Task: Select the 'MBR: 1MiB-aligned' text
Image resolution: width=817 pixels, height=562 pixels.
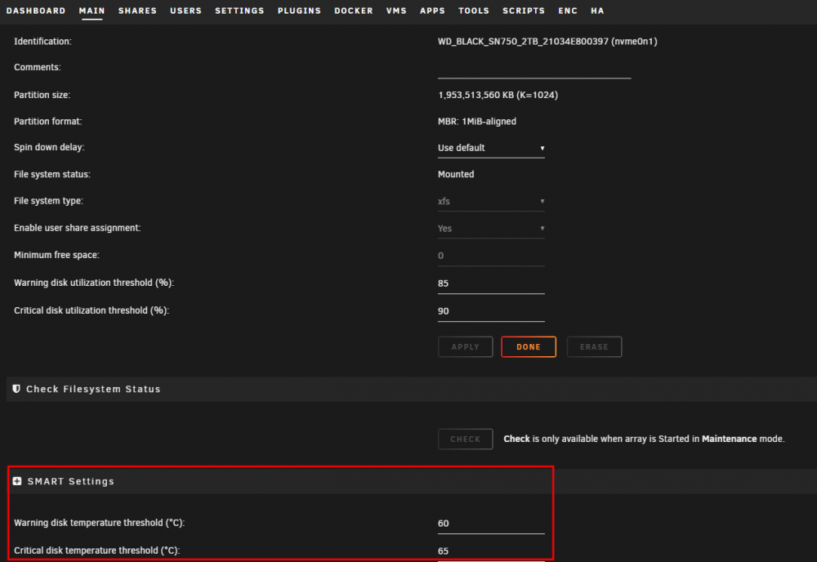Action: tap(477, 122)
